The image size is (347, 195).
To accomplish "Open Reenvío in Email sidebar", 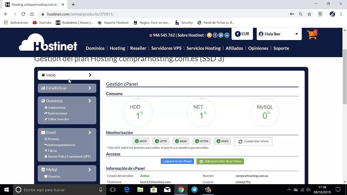I will [x=52, y=139].
